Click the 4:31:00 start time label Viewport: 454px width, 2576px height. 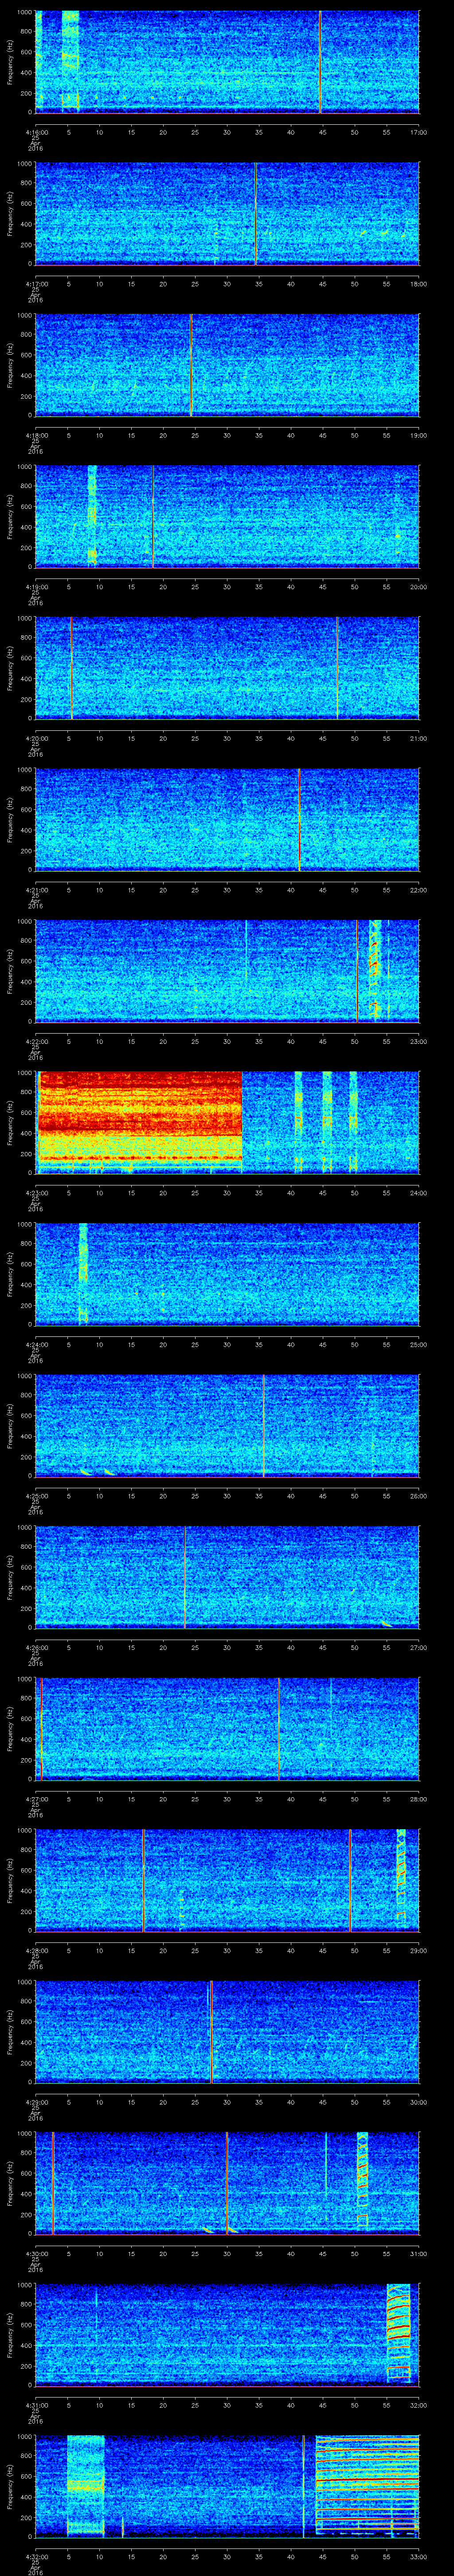(37, 2405)
